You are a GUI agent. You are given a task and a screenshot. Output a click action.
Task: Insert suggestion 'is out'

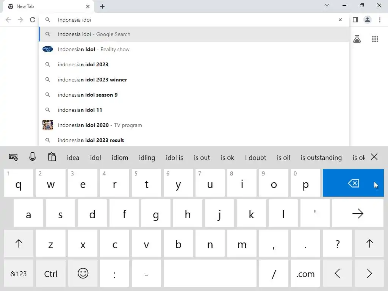pyautogui.click(x=202, y=158)
